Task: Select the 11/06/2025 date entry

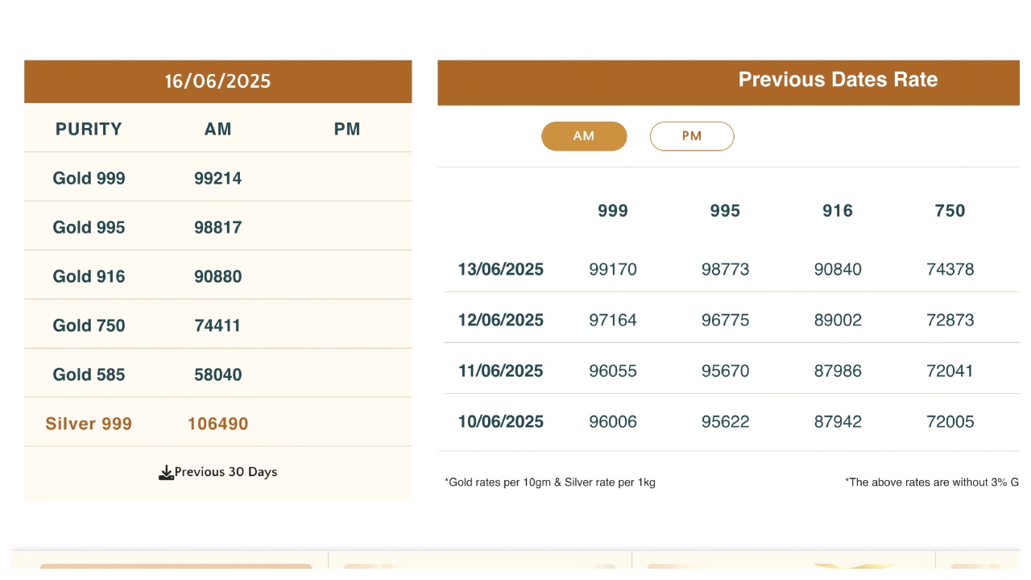Action: pos(501,371)
